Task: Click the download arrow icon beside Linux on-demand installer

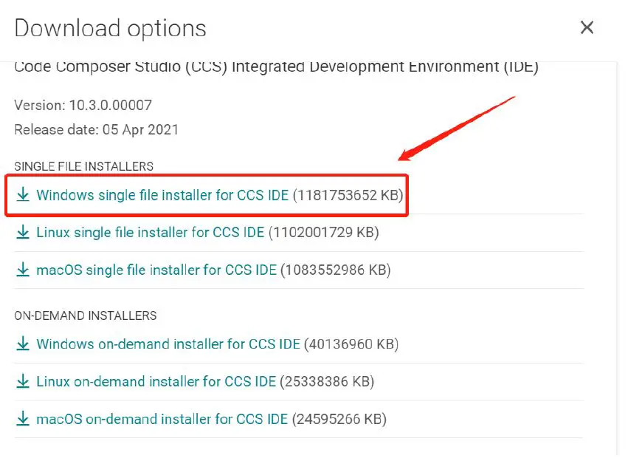Action: [x=23, y=382]
